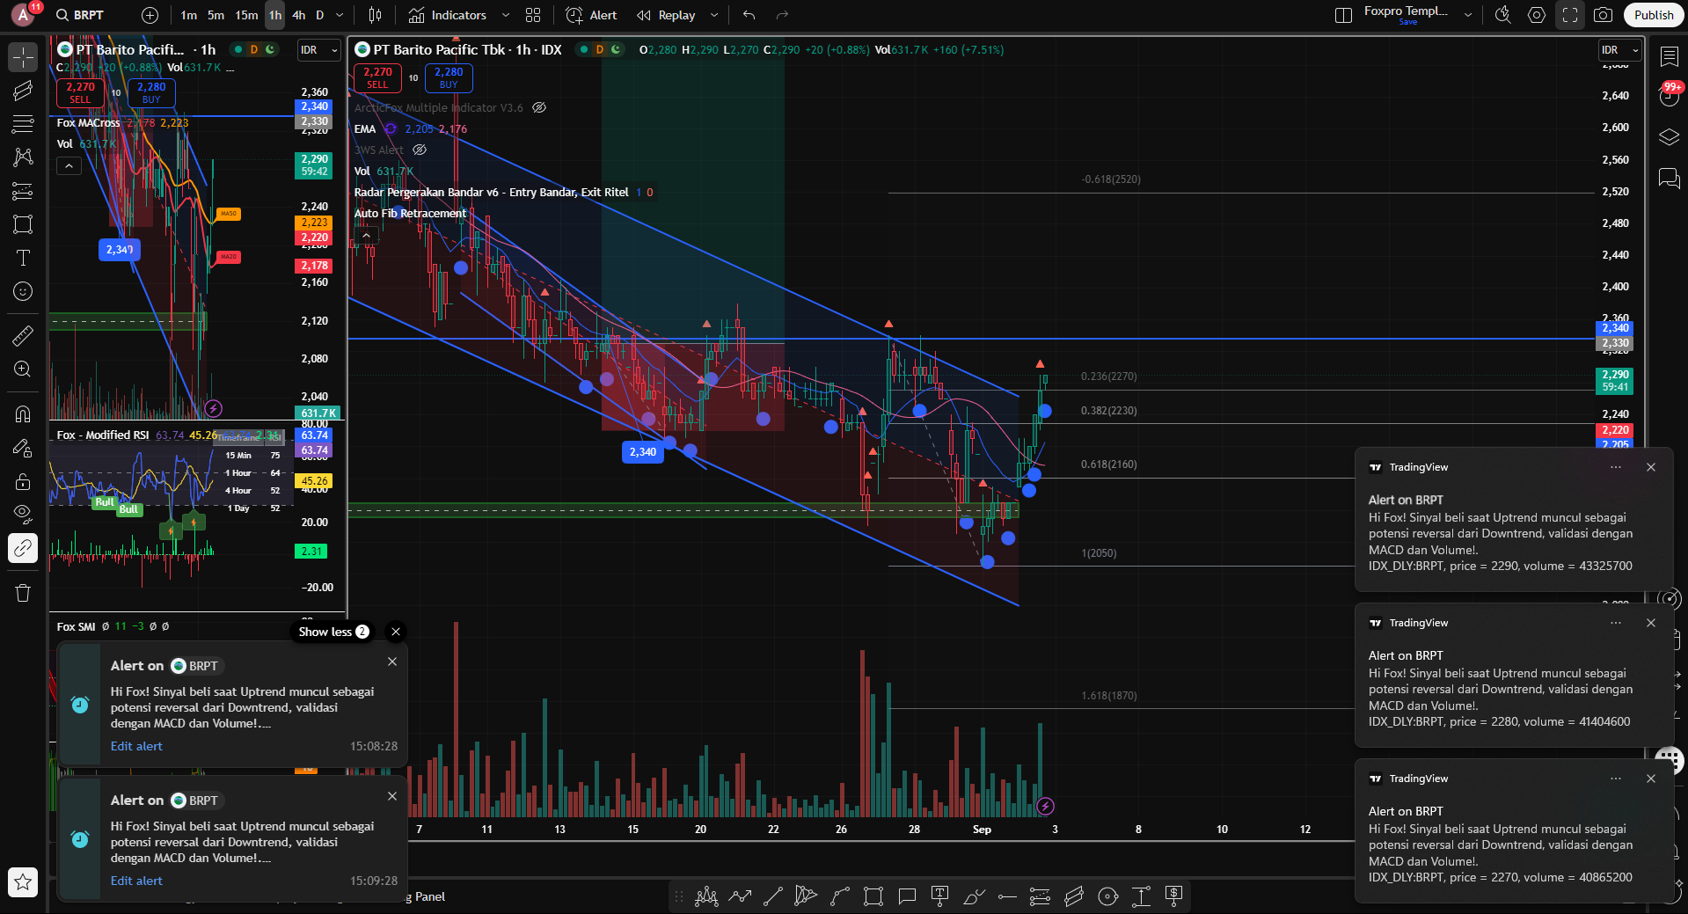Toggle visibility of 3WS Alert indicator
Viewport: 1688px width, 914px height.
420,150
